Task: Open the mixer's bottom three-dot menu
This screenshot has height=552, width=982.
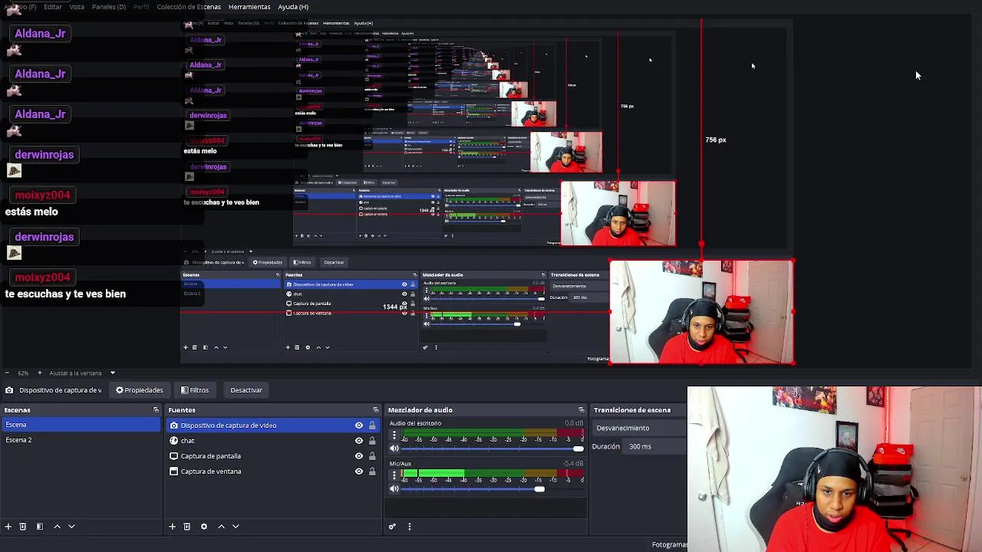Action: click(x=410, y=527)
